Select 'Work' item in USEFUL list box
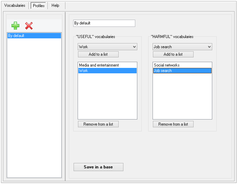This screenshot has height=184, width=238. click(107, 71)
